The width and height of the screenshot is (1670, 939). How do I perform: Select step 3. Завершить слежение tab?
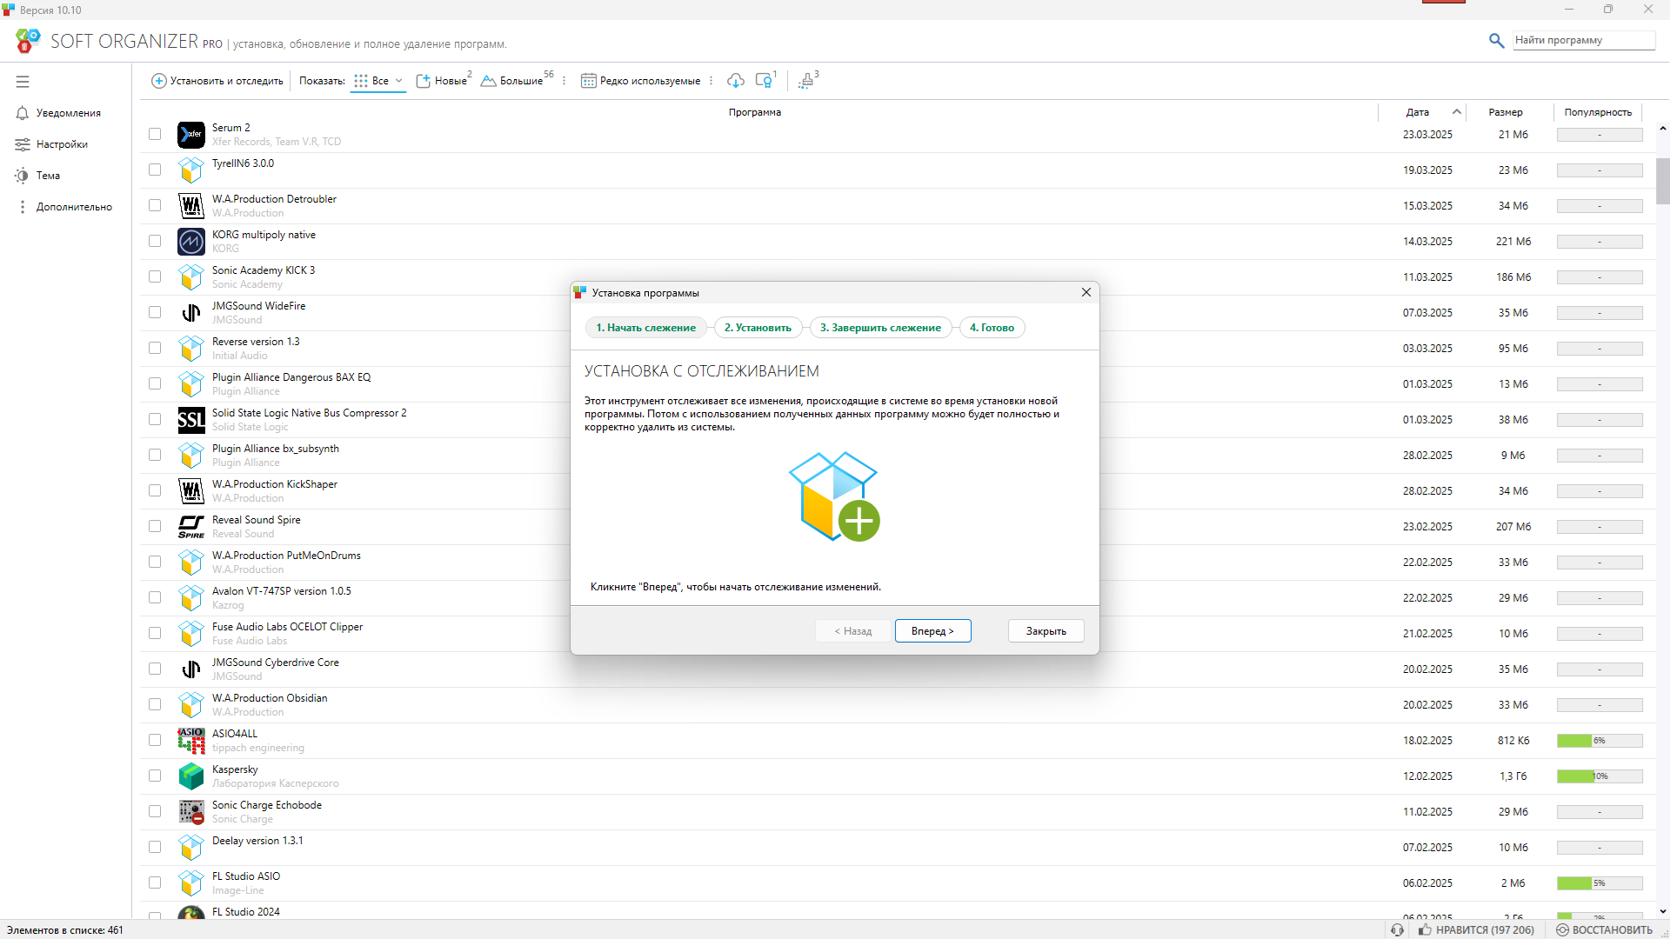[880, 328]
